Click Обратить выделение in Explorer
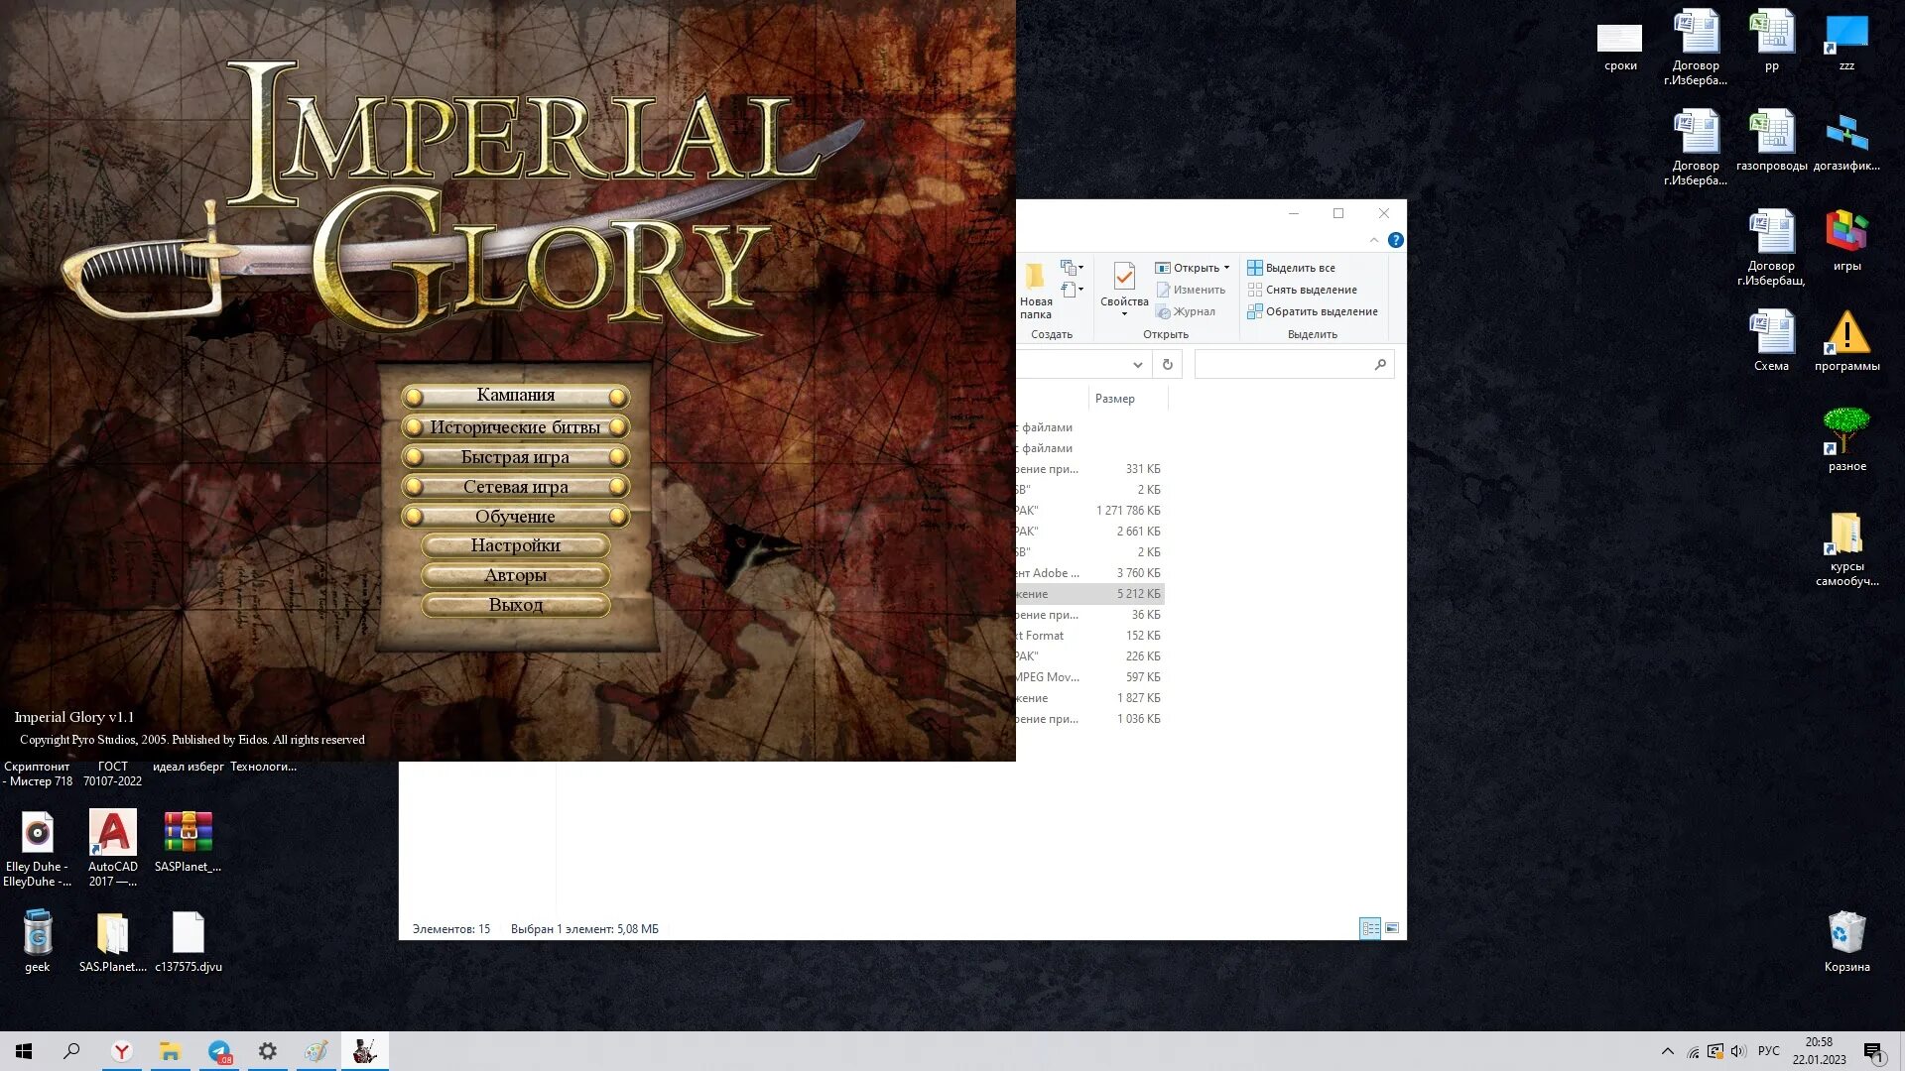Viewport: 1905px width, 1071px height. coord(1313,311)
